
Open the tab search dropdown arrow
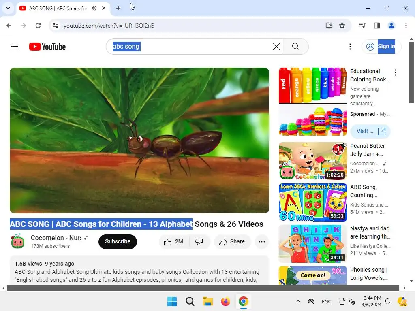pyautogui.click(x=8, y=8)
